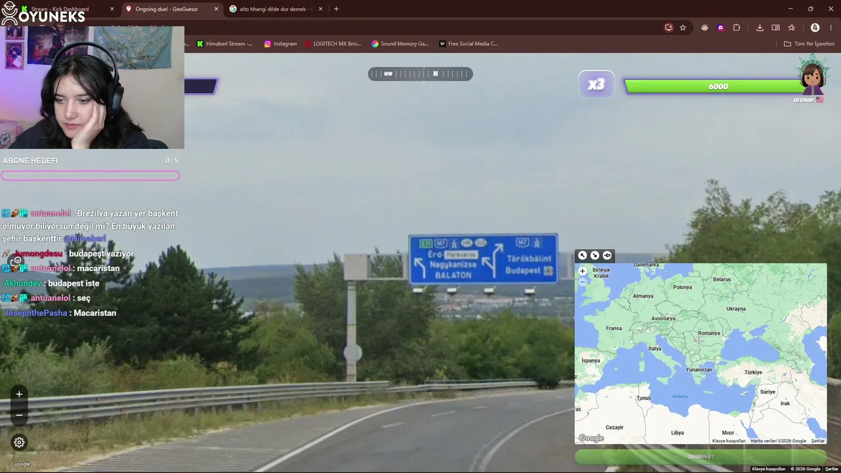Open the Free Social Media bookmark

click(x=468, y=44)
